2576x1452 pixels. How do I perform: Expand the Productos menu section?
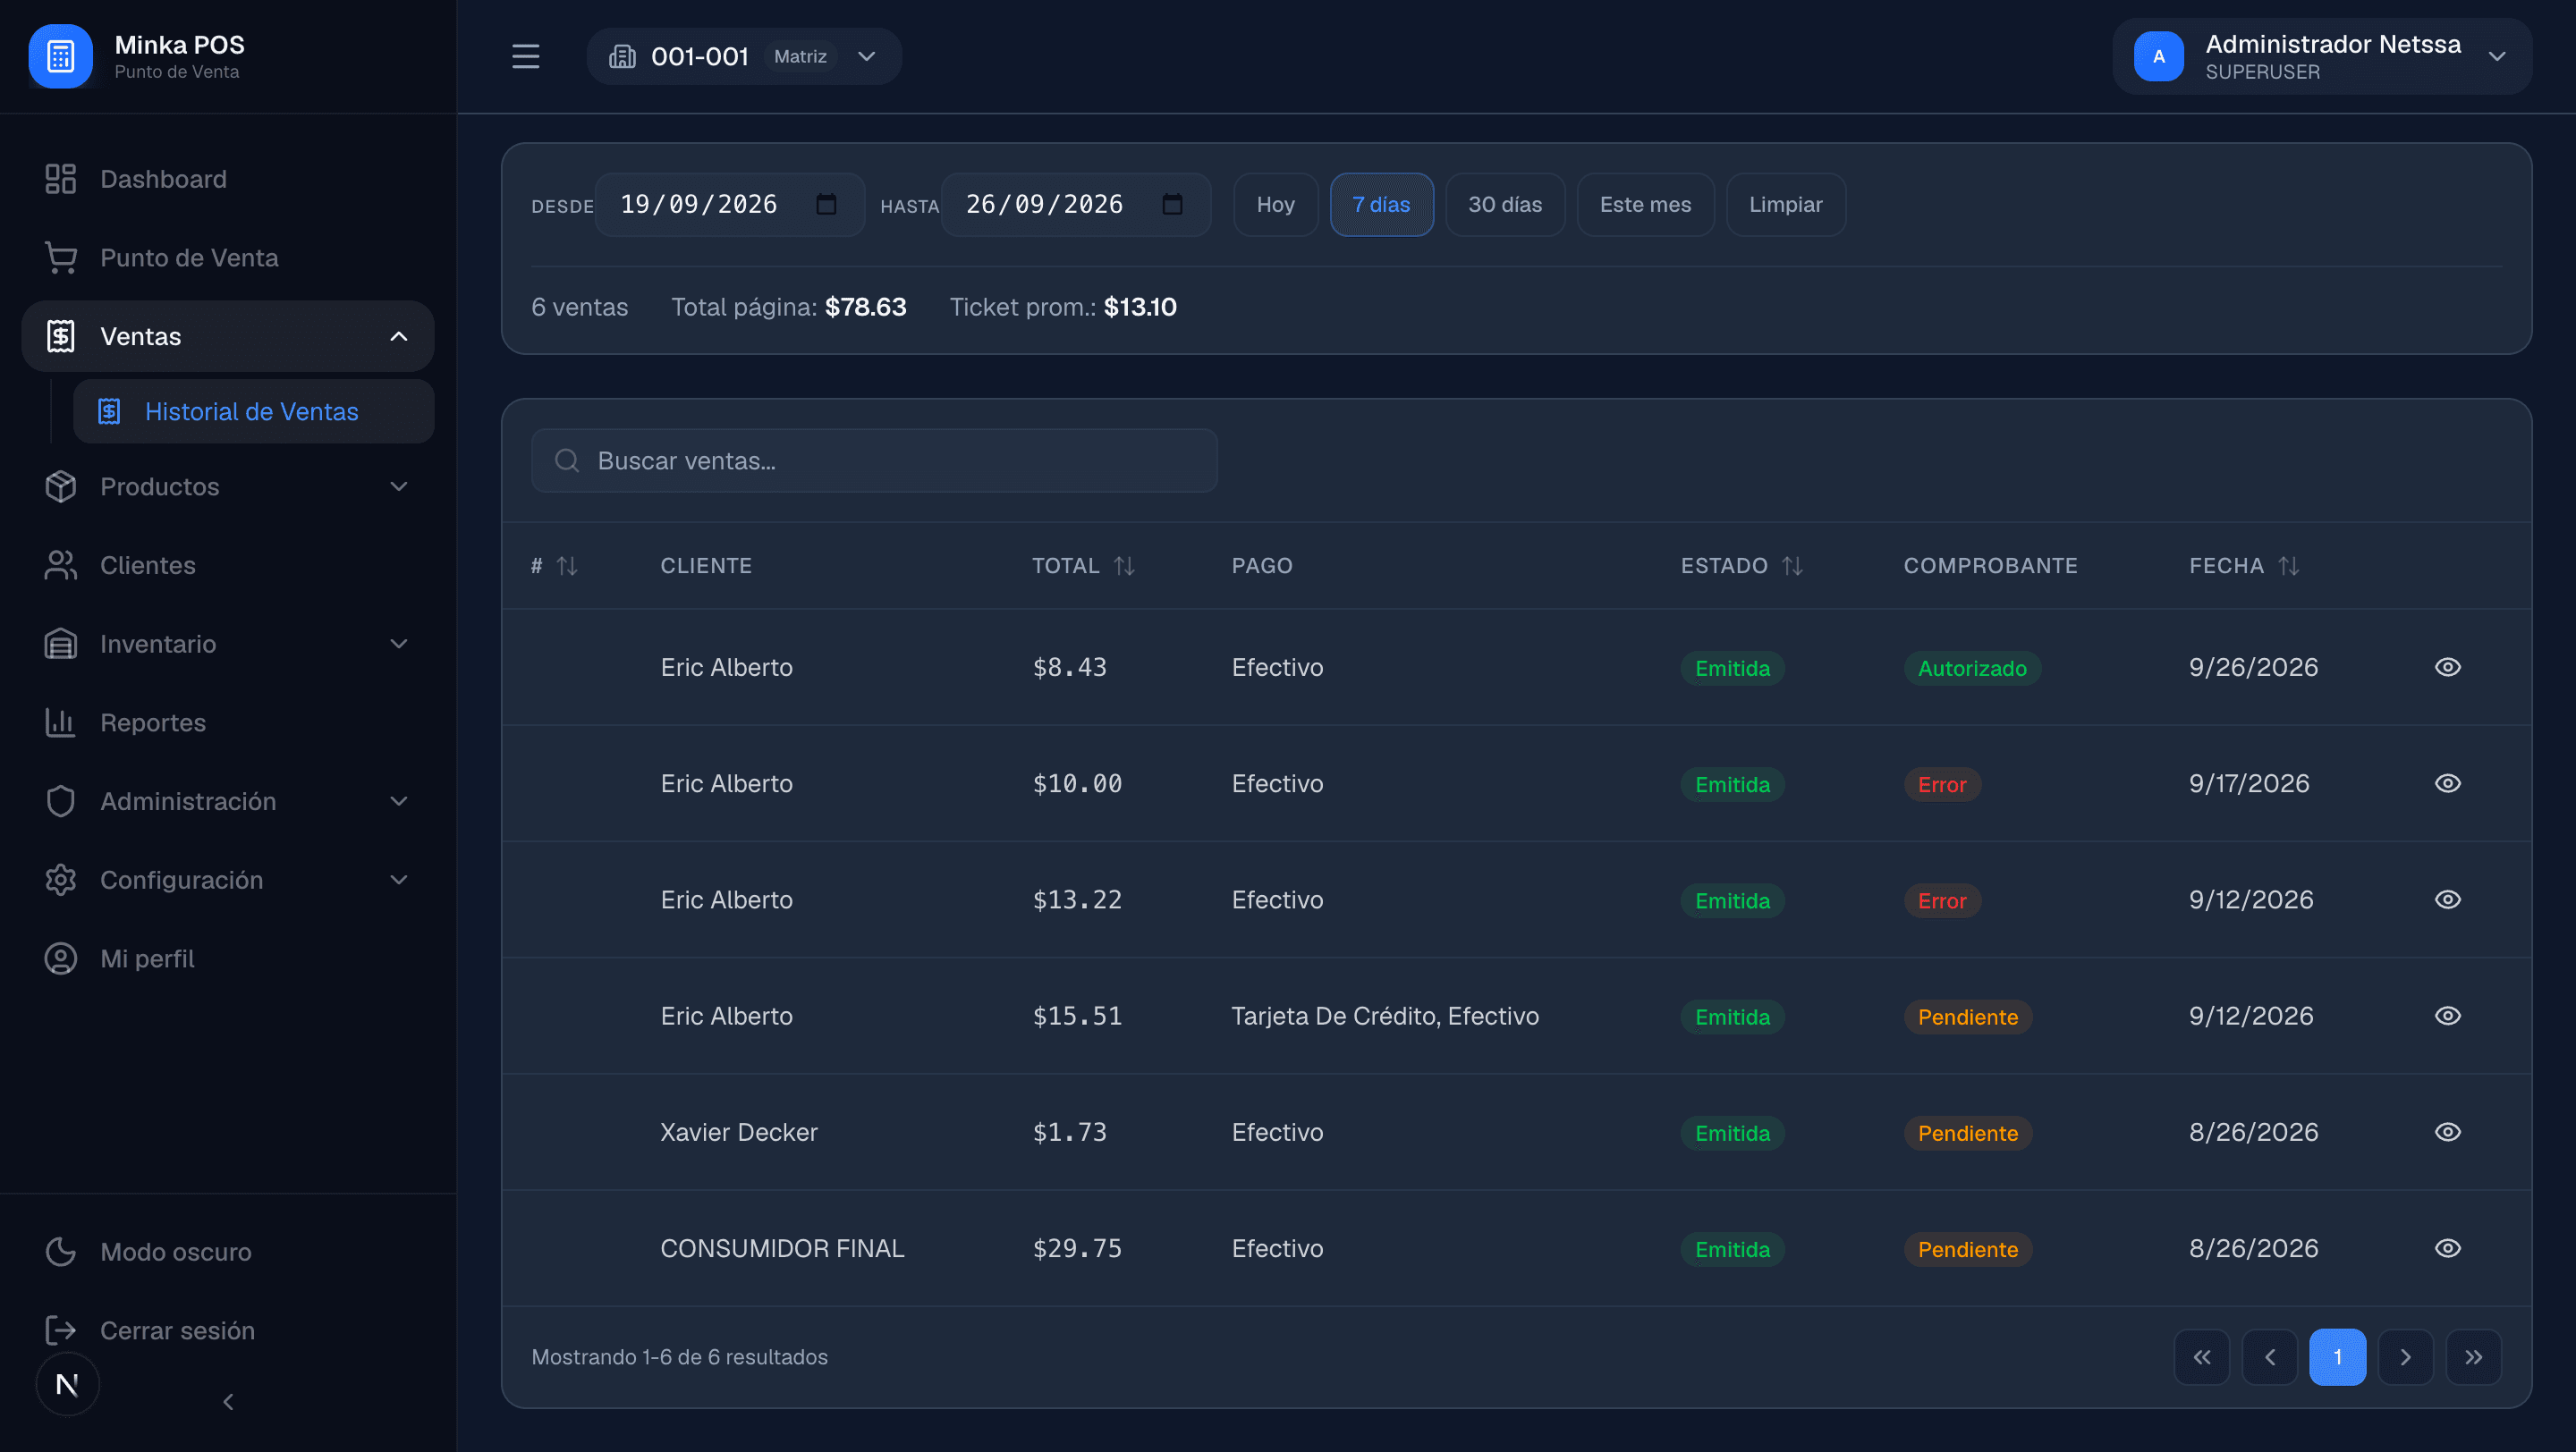[228, 486]
